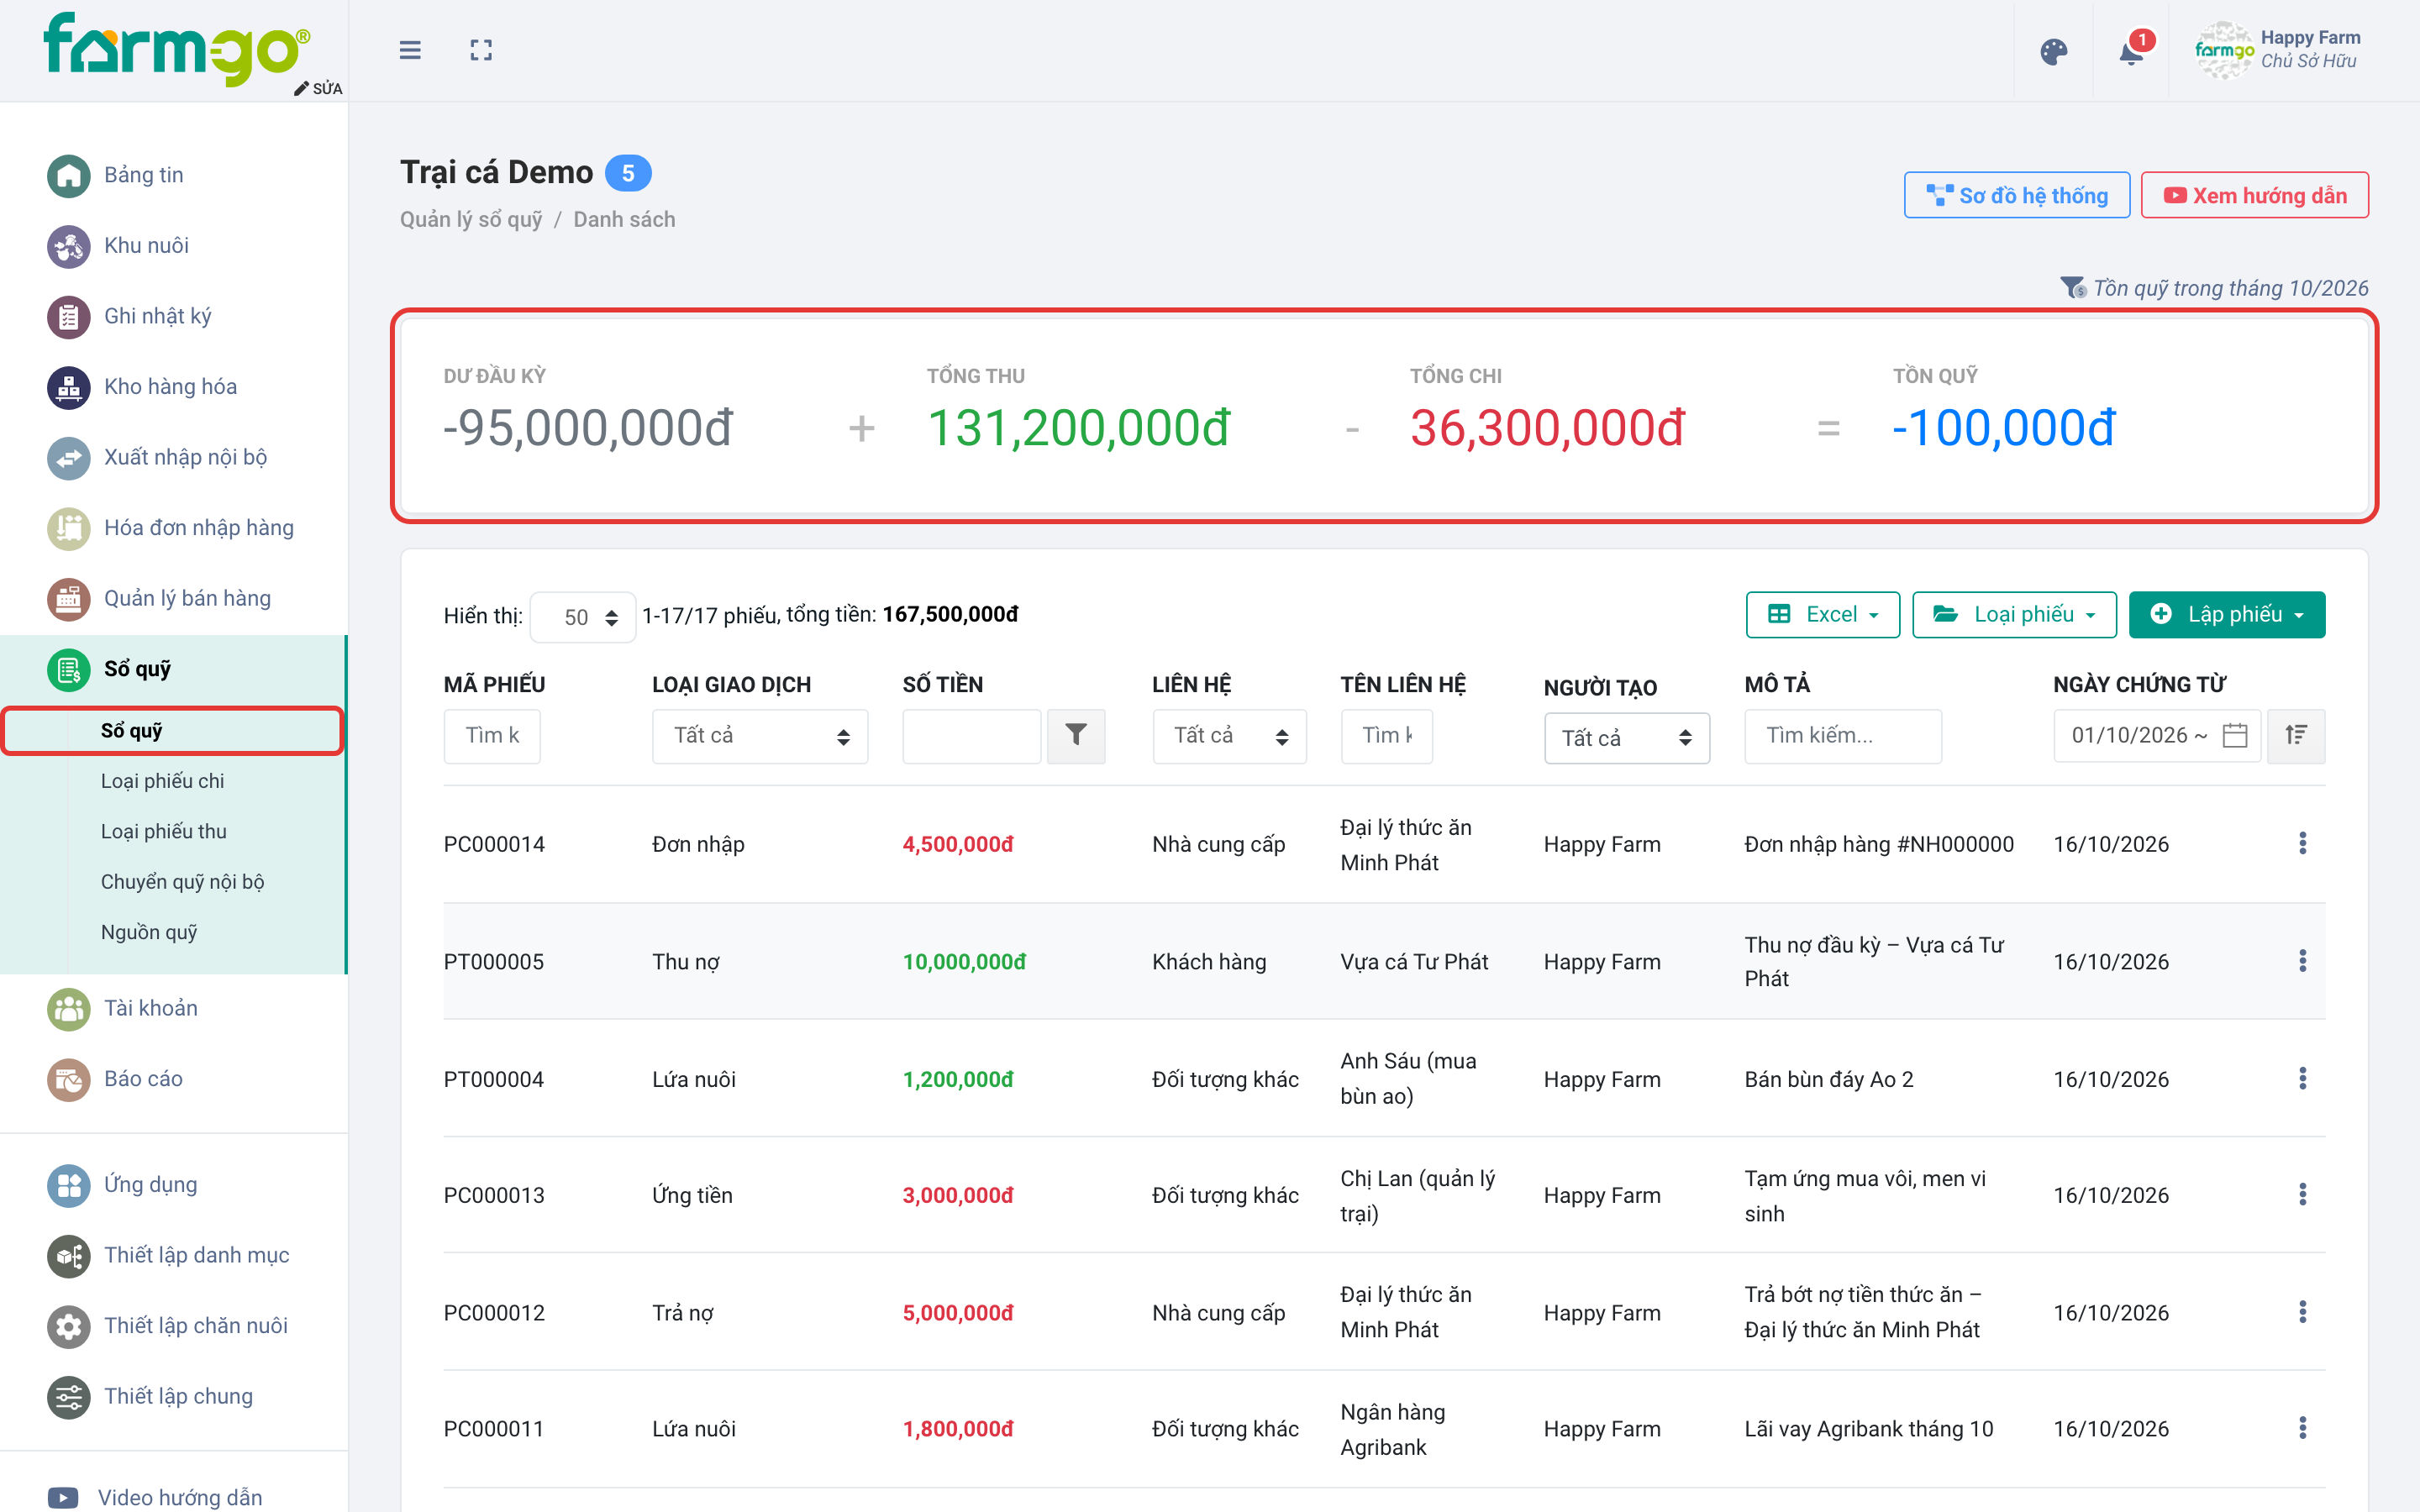Expand the Loại giao dịch filter dropdown

(760, 735)
